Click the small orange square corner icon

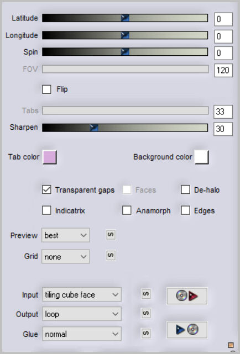231,345
